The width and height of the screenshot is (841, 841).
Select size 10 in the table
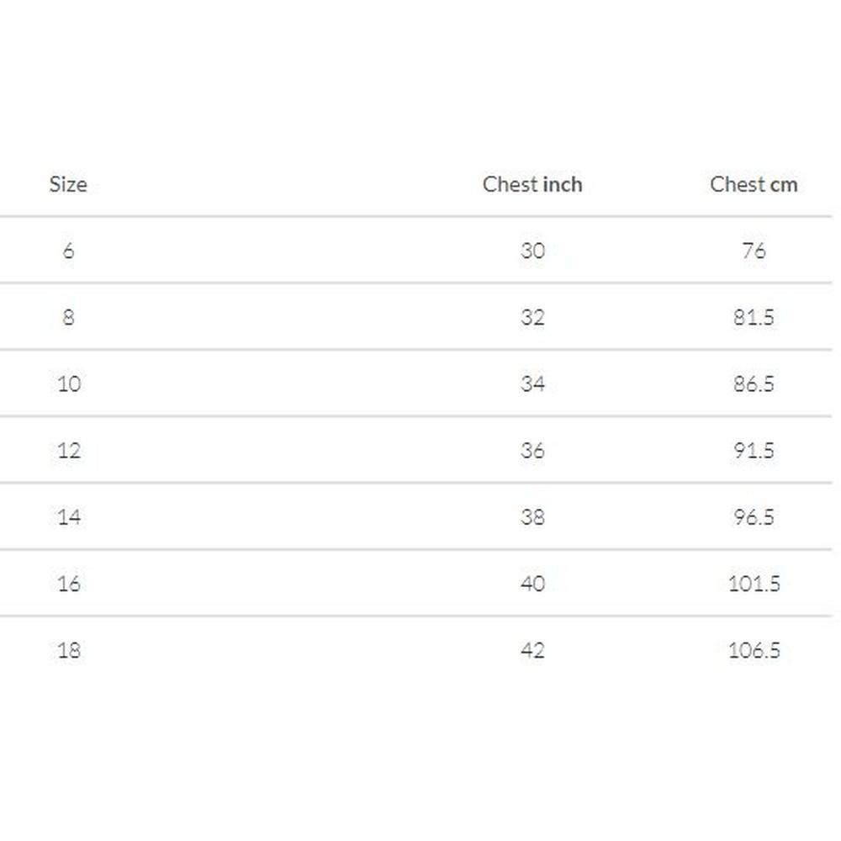pyautogui.click(x=69, y=383)
